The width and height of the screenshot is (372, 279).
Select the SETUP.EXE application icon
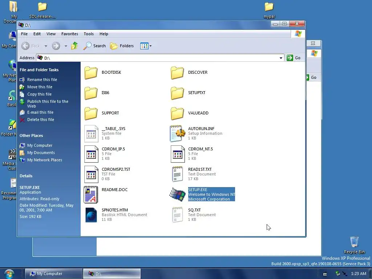tap(177, 195)
